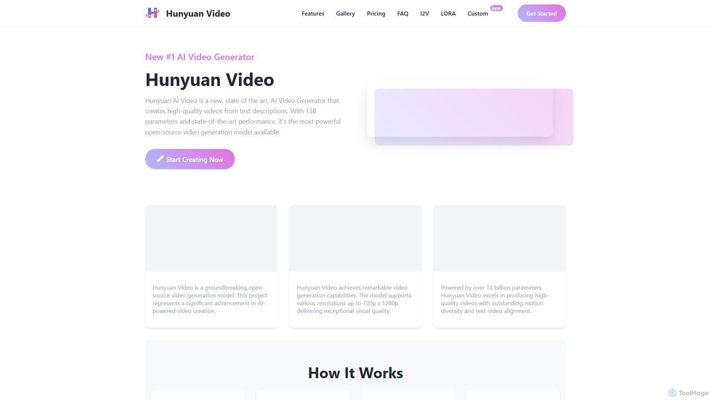
Task: Click text 'Powered by over 13 billion parameters'
Action: pyautogui.click(x=496, y=299)
